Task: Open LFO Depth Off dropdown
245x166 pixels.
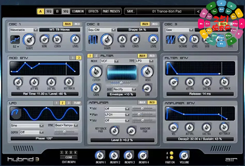Action: click(32, 132)
